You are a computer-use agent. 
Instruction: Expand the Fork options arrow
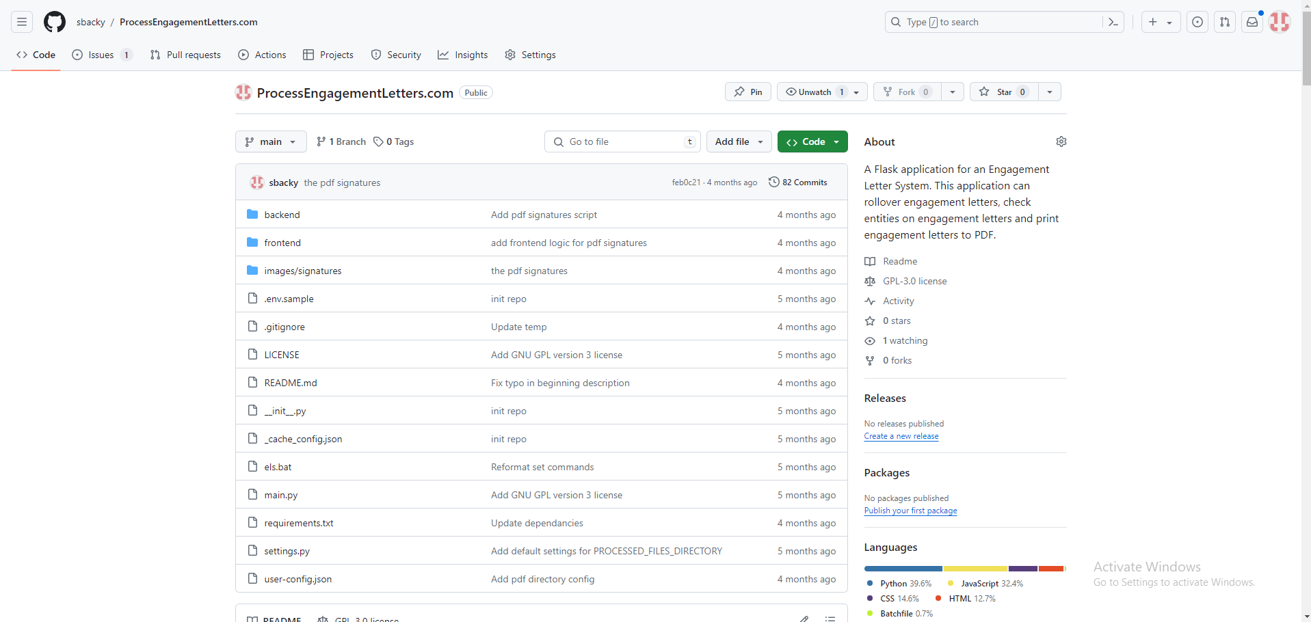point(953,92)
